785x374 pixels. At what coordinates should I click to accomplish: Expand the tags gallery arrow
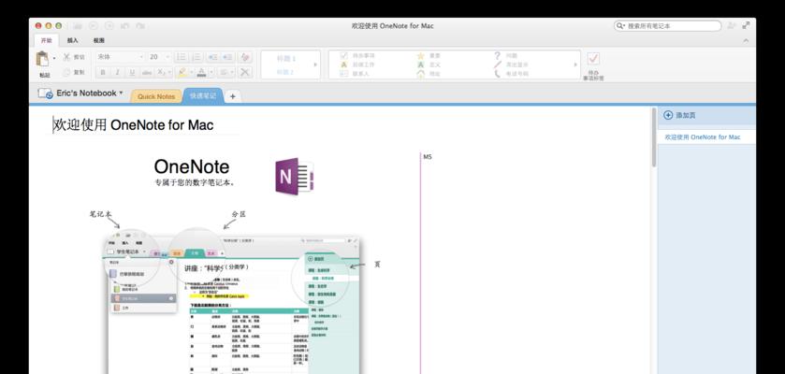point(575,65)
